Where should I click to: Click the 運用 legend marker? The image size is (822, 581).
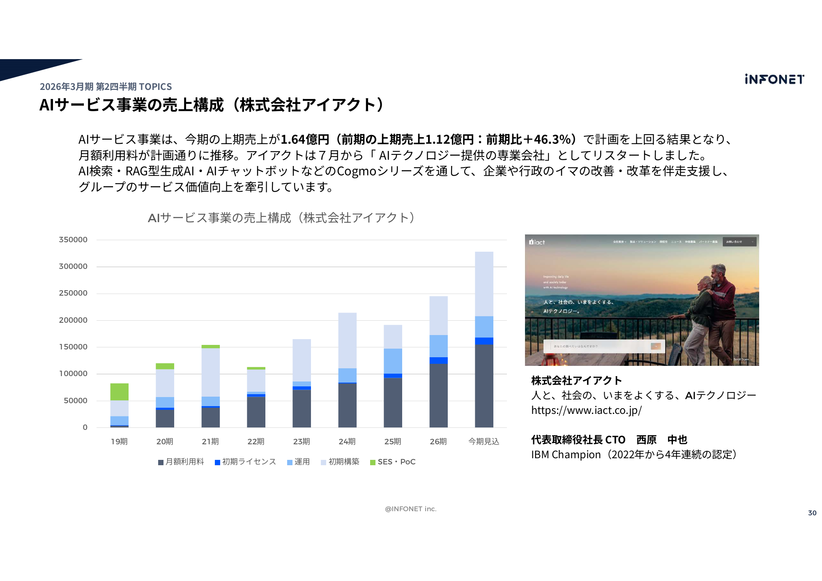pos(290,462)
